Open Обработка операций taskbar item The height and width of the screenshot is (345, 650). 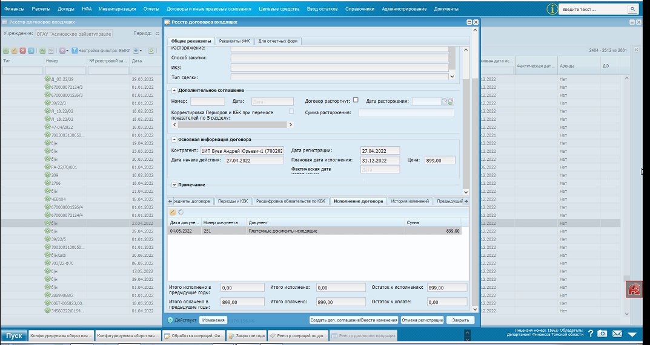point(194,335)
